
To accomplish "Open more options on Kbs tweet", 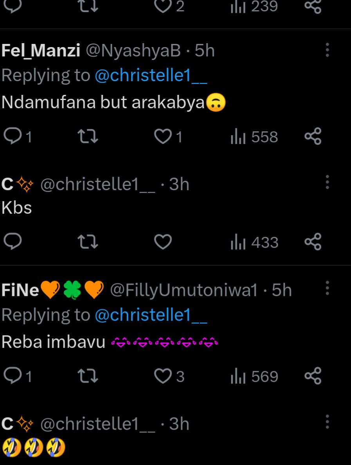I will (327, 182).
